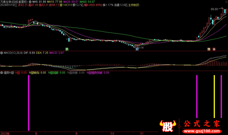This screenshot has width=228, height=135.
Task: Click the change value 幅4.48(5.49%)
Action: point(93,5)
